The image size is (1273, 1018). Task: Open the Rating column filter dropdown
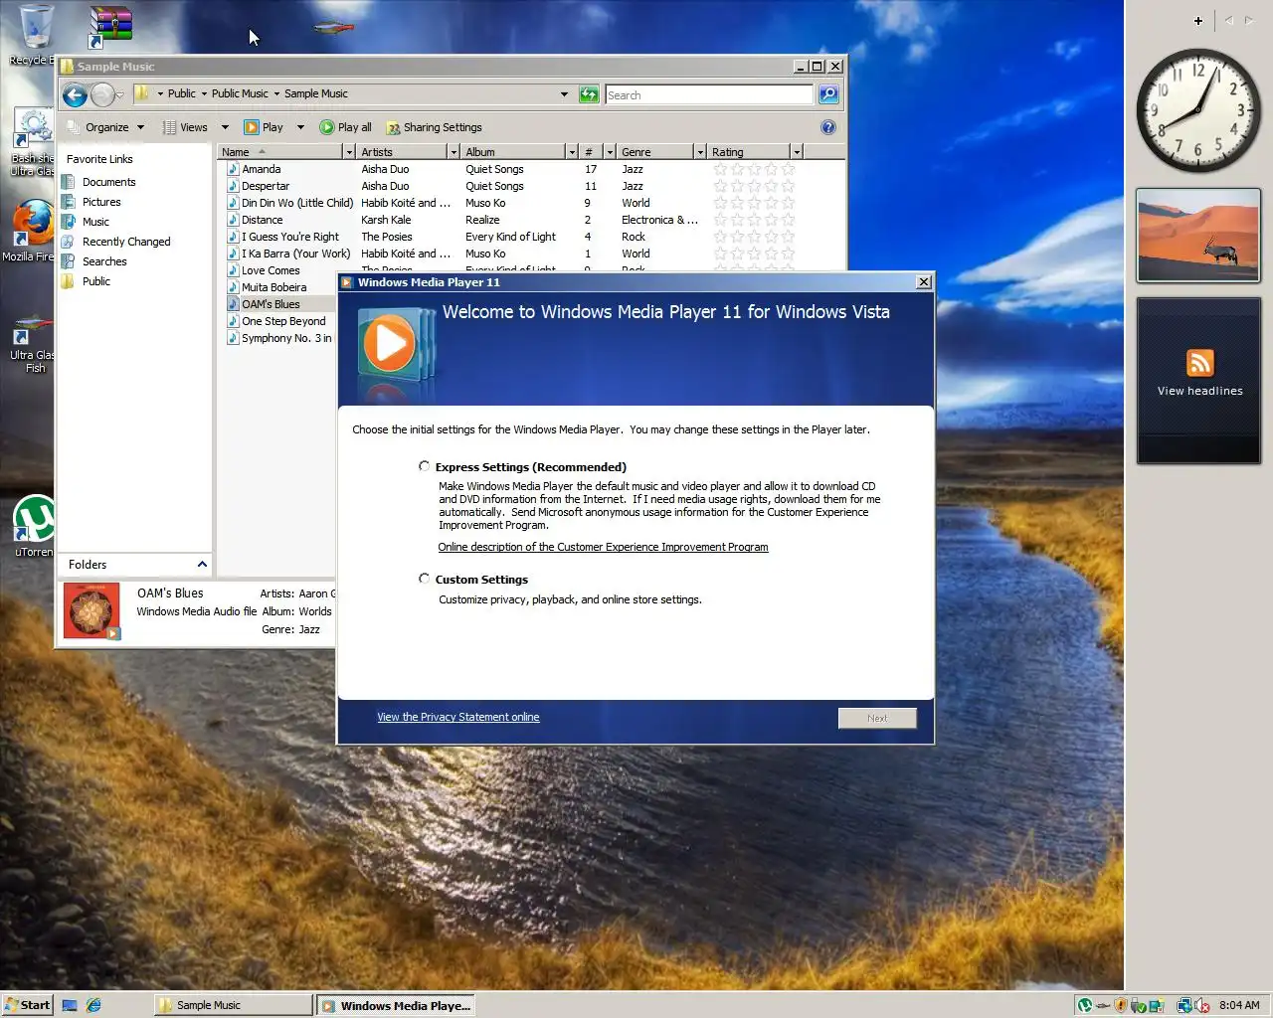tap(797, 152)
